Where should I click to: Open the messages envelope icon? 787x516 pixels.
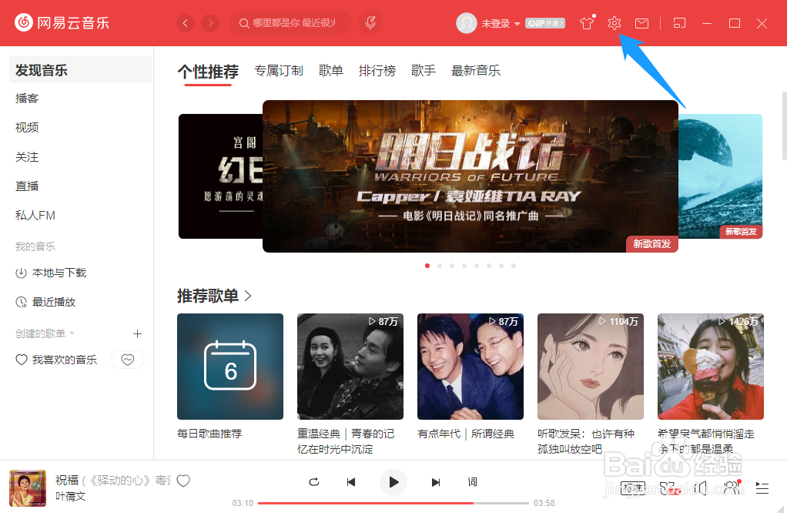tap(641, 23)
